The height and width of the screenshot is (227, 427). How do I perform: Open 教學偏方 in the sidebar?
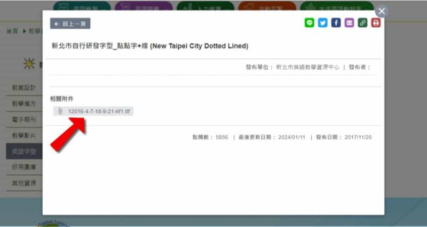[24, 104]
